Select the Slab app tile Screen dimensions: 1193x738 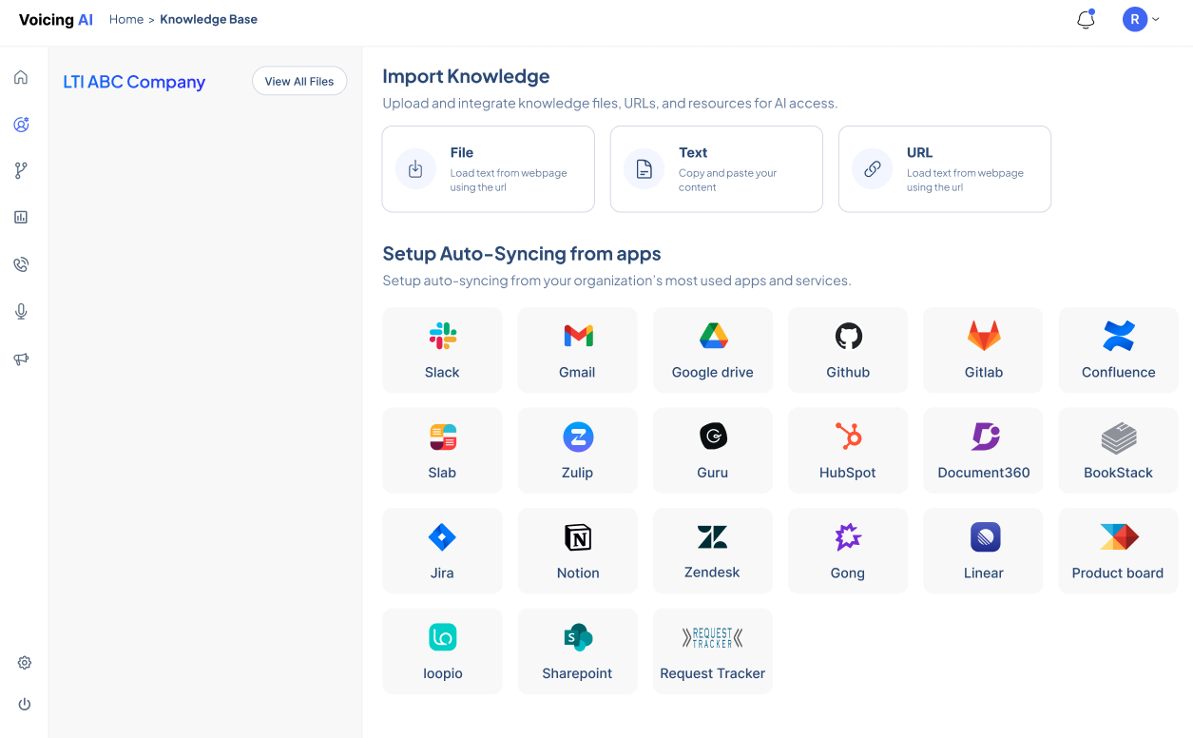[x=442, y=450]
